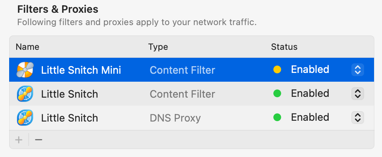The height and width of the screenshot is (157, 382).
Task: Click the Type column header
Action: tap(158, 47)
